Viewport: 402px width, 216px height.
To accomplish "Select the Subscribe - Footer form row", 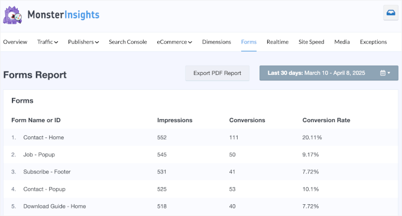I will pyautogui.click(x=200, y=172).
